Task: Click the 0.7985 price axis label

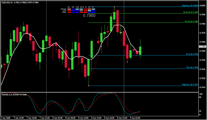Action: coord(203,24)
